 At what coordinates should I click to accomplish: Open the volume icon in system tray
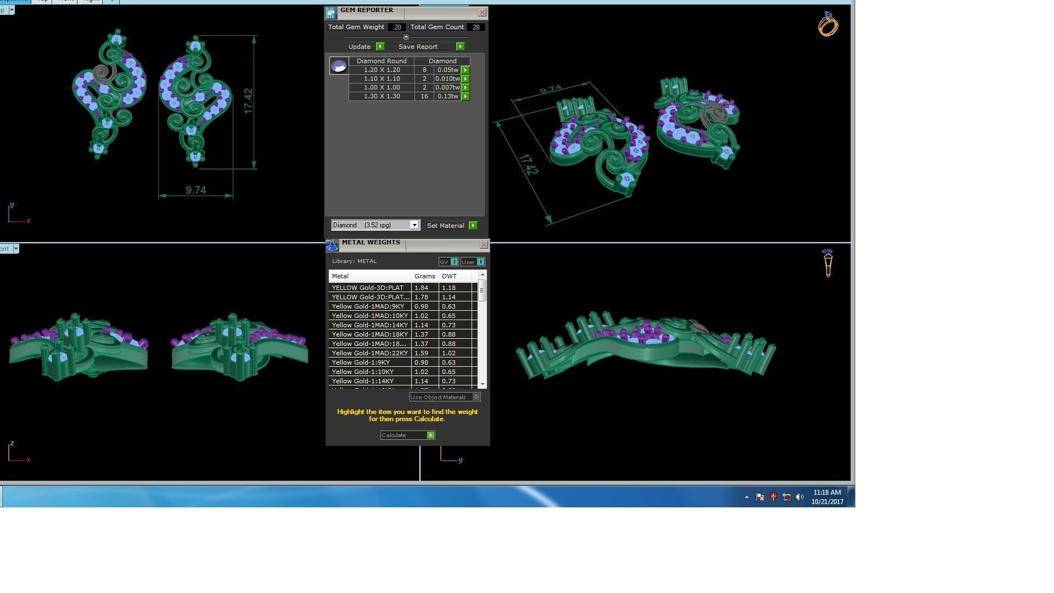point(800,497)
